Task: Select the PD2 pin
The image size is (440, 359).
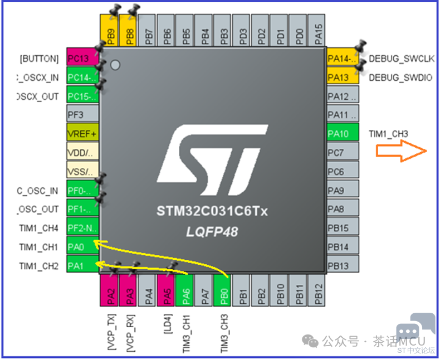Action: point(260,31)
